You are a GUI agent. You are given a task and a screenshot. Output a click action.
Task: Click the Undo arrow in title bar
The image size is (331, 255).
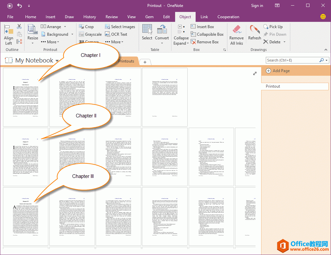(20, 6)
